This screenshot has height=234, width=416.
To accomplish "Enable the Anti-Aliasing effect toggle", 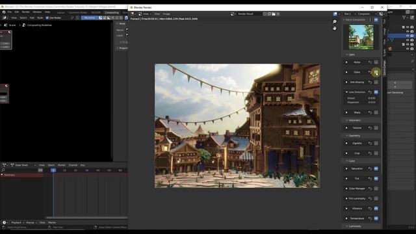I will 376,83.
